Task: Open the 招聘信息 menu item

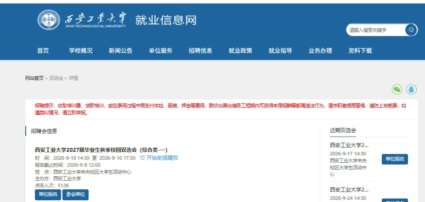Action: 201,51
